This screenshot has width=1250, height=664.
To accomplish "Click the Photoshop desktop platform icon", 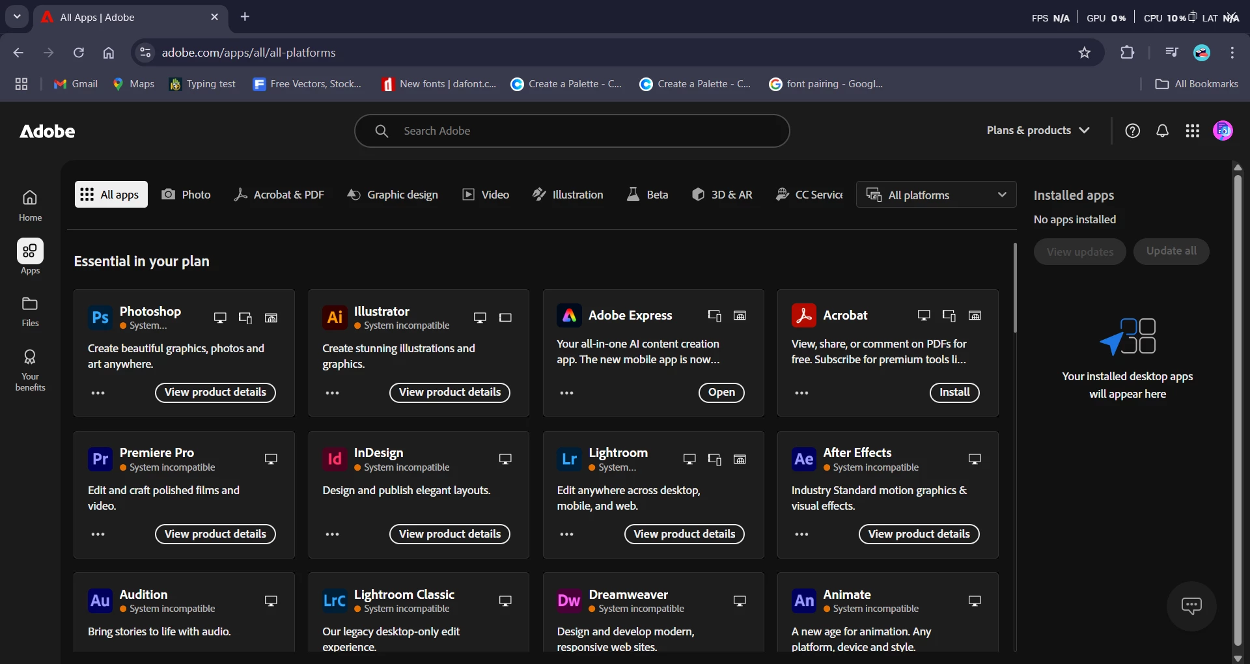I will [x=220, y=318].
